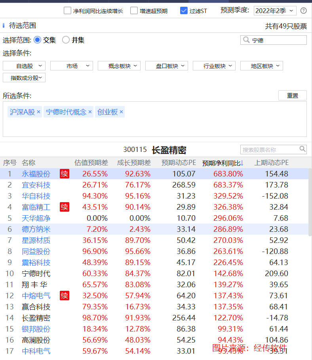
Task: Open stock link 星源材质
Action: [x=36, y=241]
